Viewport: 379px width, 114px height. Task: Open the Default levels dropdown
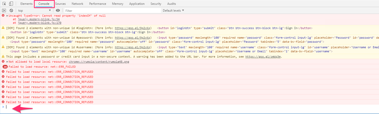coord(174,11)
